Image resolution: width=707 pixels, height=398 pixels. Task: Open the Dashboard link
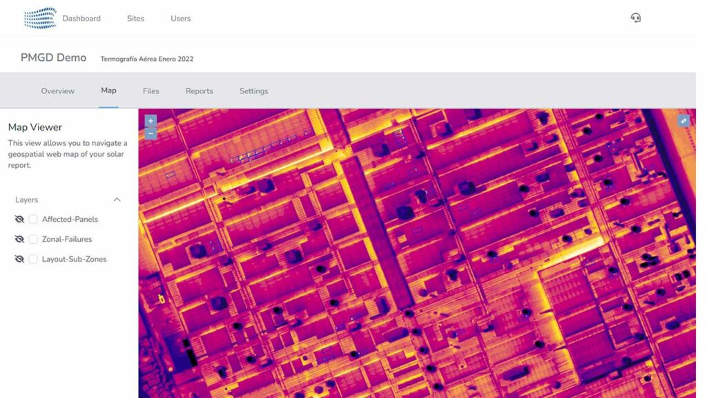pyautogui.click(x=81, y=18)
